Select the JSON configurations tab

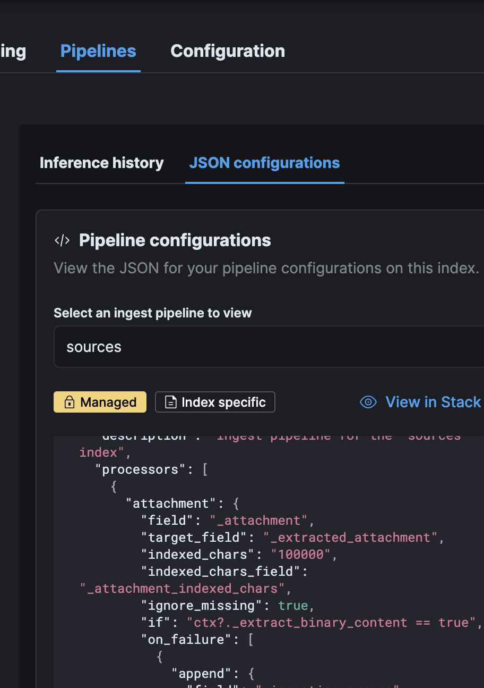point(264,163)
